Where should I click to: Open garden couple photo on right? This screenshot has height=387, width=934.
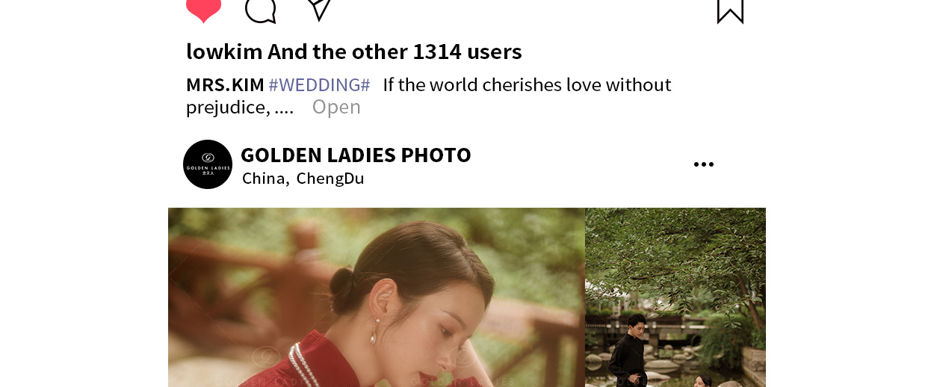pyautogui.click(x=675, y=297)
